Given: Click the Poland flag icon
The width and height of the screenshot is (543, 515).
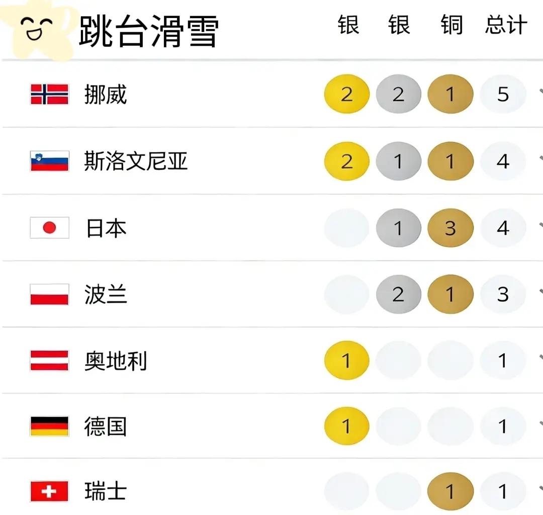Looking at the screenshot, I should [49, 295].
